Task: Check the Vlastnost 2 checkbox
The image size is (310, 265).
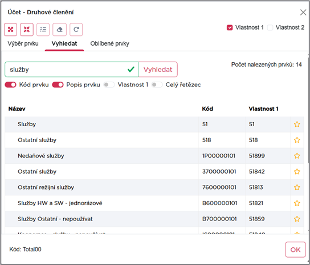Action: click(270, 27)
